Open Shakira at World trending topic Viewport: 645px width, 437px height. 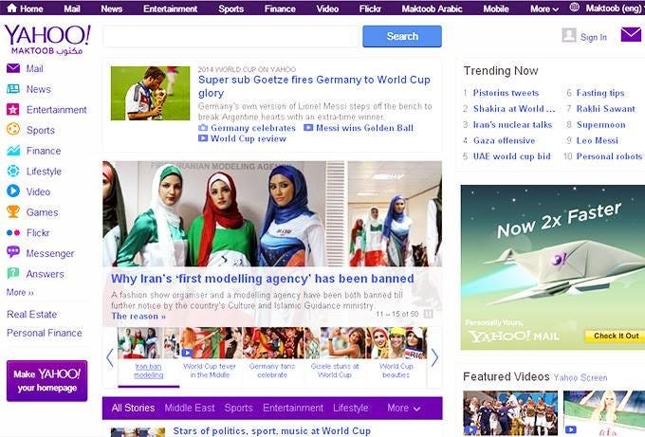coord(514,108)
